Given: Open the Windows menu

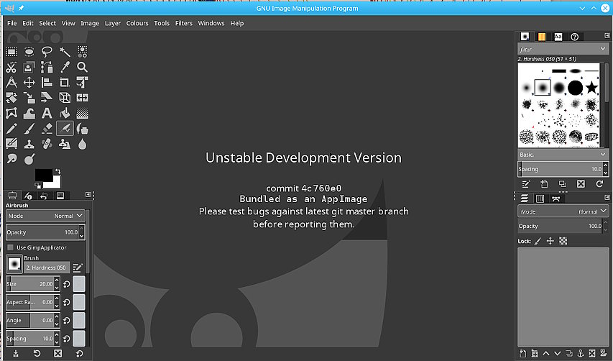Looking at the screenshot, I should (x=211, y=23).
